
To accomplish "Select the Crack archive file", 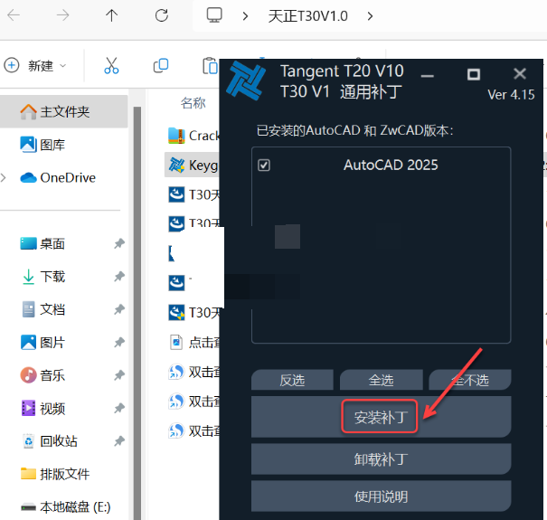I will tap(193, 136).
